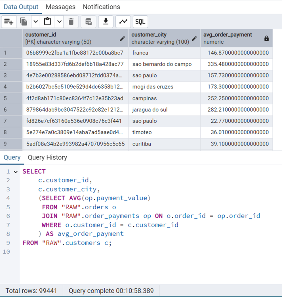Screen dimensions: 282x297
Task: Click the Save data changes database icon
Action: tap(89, 22)
